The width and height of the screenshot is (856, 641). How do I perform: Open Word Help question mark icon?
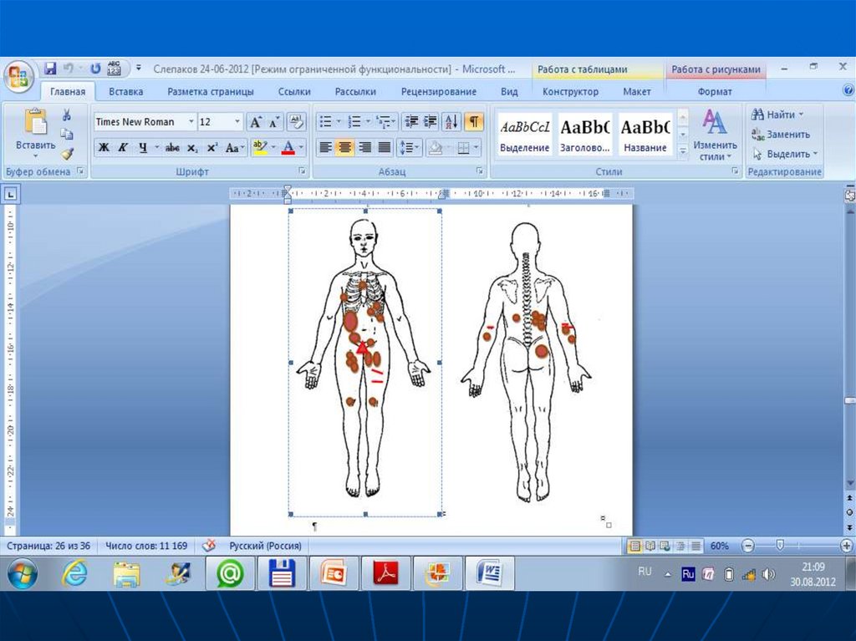click(848, 90)
